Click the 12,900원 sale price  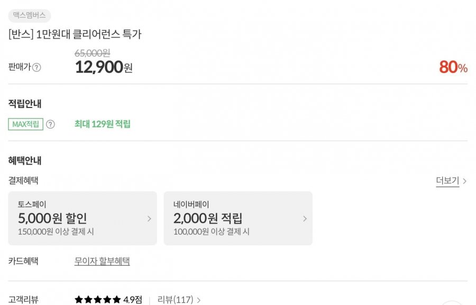[104, 67]
